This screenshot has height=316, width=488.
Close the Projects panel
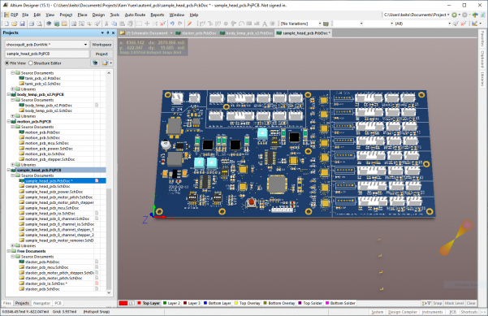click(x=114, y=32)
